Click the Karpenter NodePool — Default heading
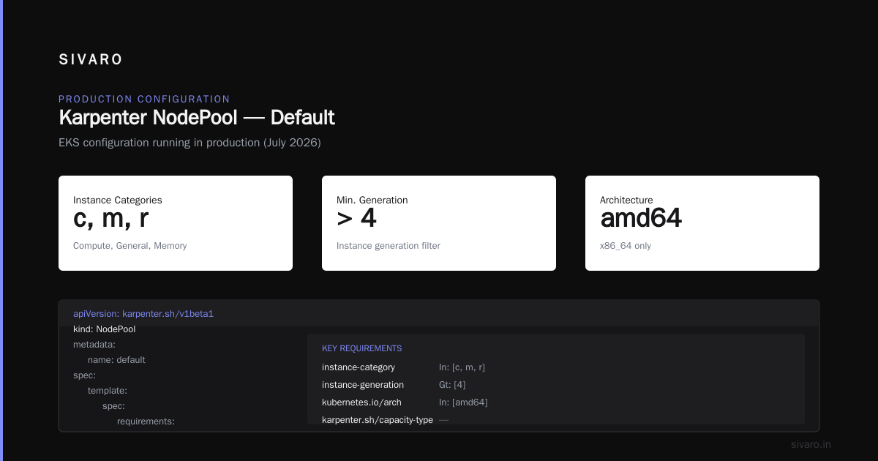The width and height of the screenshot is (878, 461). point(197,117)
